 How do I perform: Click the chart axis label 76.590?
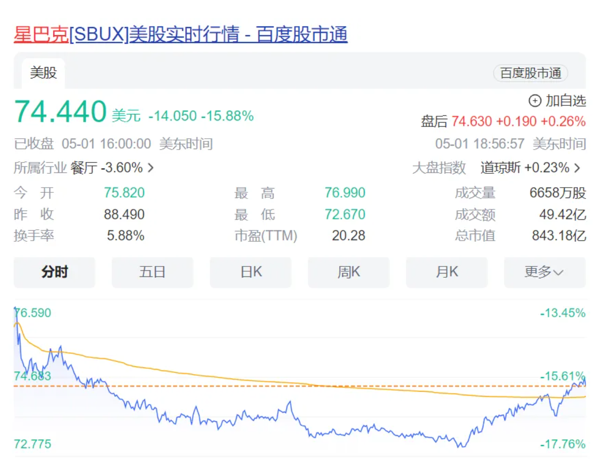coord(32,313)
